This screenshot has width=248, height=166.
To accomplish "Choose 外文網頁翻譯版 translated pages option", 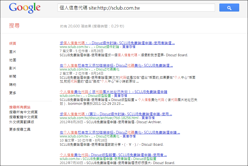I will 22,122.
